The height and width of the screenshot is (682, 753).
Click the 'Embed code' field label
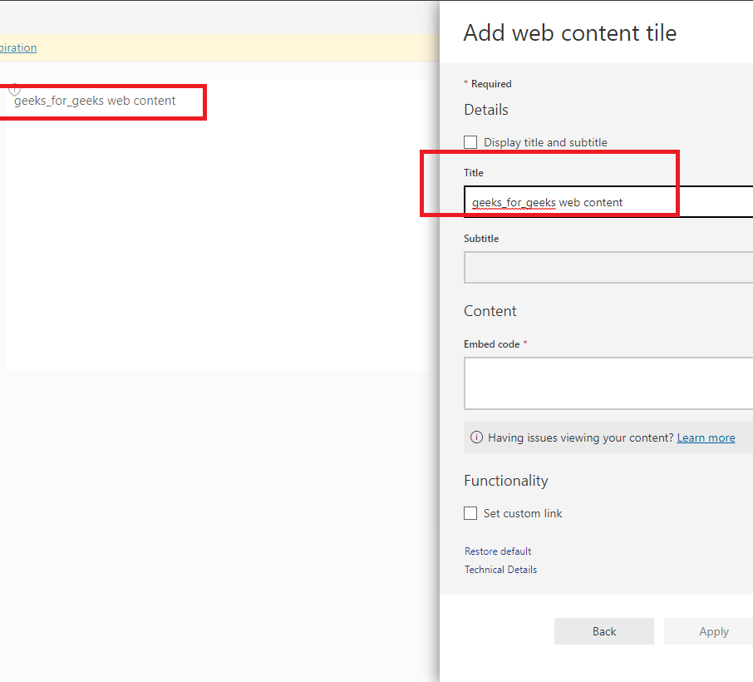(x=491, y=344)
